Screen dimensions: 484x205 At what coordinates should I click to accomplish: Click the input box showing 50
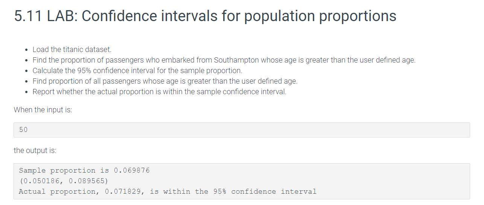pos(242,130)
